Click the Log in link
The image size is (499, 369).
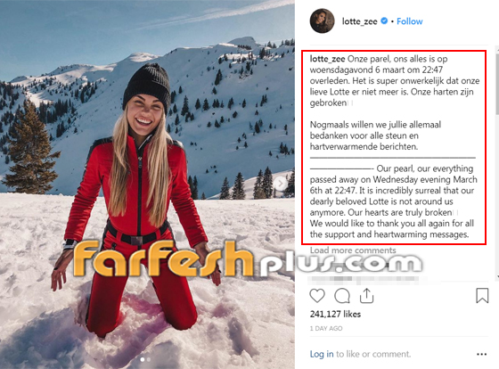tap(322, 354)
